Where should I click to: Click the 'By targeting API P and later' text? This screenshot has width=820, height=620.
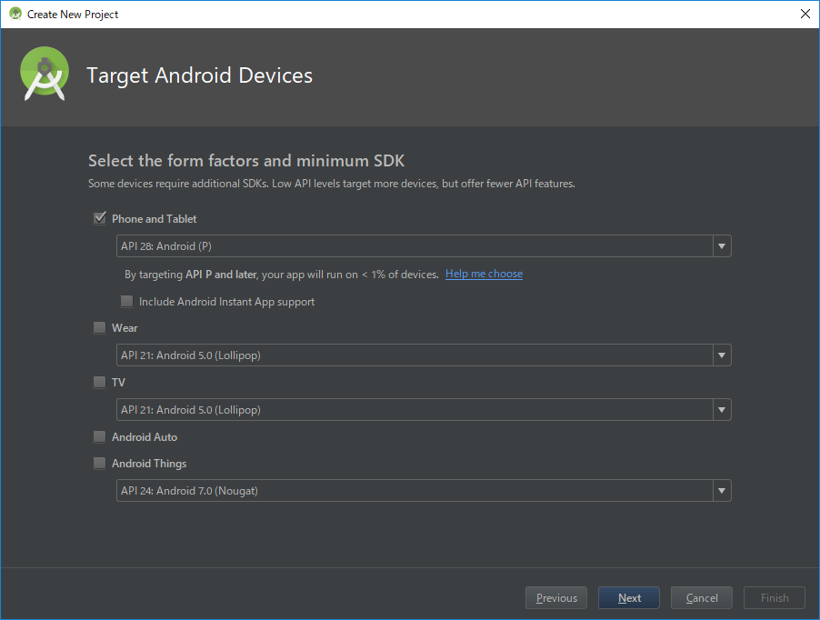point(281,275)
